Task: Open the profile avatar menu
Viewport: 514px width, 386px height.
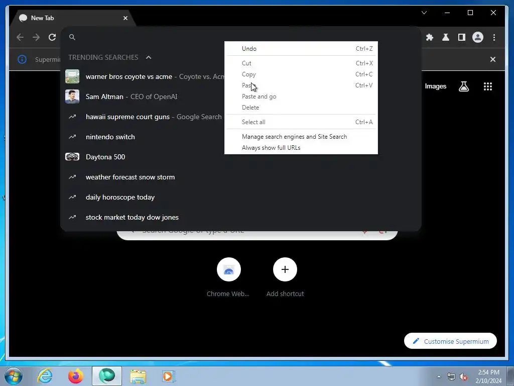Action: tap(478, 37)
